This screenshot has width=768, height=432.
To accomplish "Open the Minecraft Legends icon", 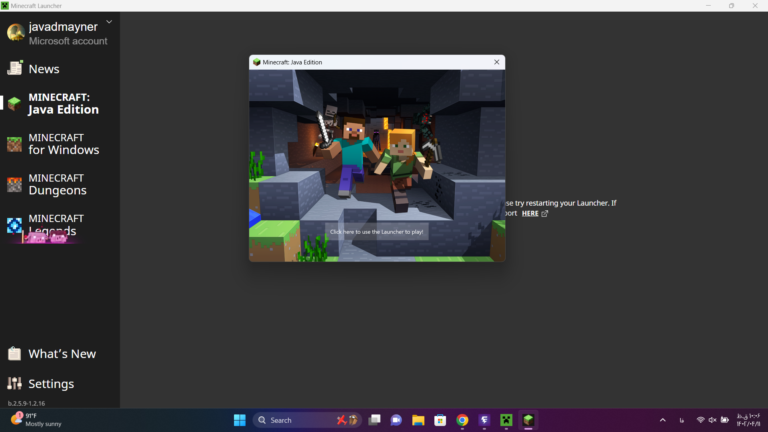I will pyautogui.click(x=14, y=225).
